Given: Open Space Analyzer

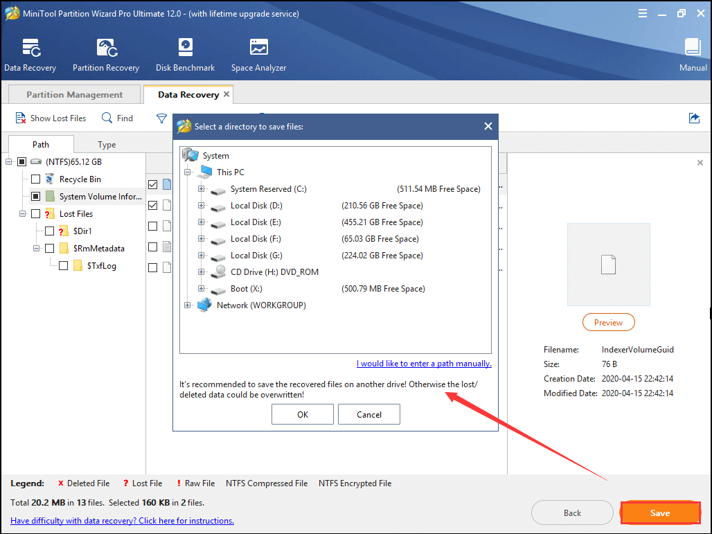Looking at the screenshot, I should point(258,48).
